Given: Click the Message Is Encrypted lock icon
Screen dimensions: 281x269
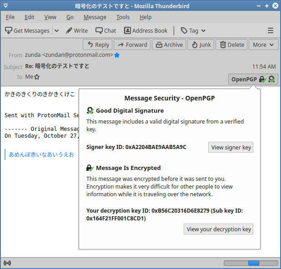Looking at the screenshot, I should click(x=90, y=168).
